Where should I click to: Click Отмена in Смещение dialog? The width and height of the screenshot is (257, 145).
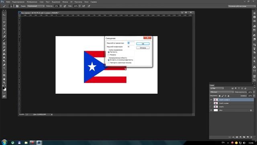[143, 48]
